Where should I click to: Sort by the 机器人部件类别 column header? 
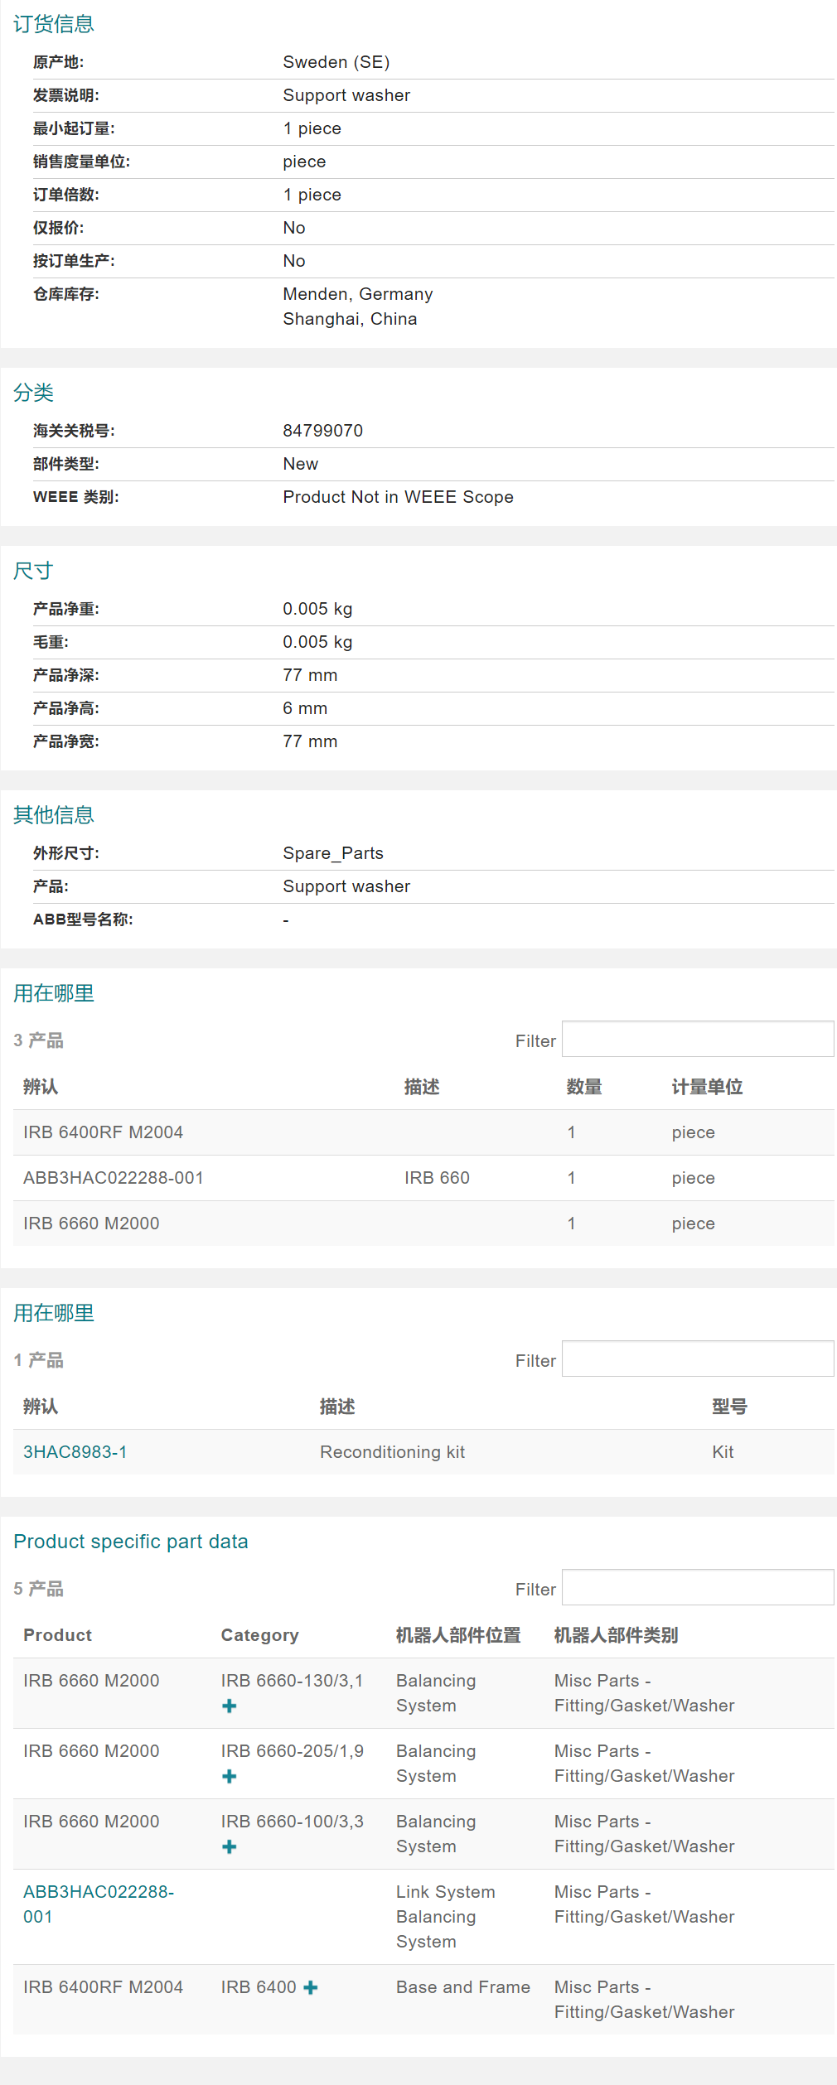pyautogui.click(x=616, y=1635)
